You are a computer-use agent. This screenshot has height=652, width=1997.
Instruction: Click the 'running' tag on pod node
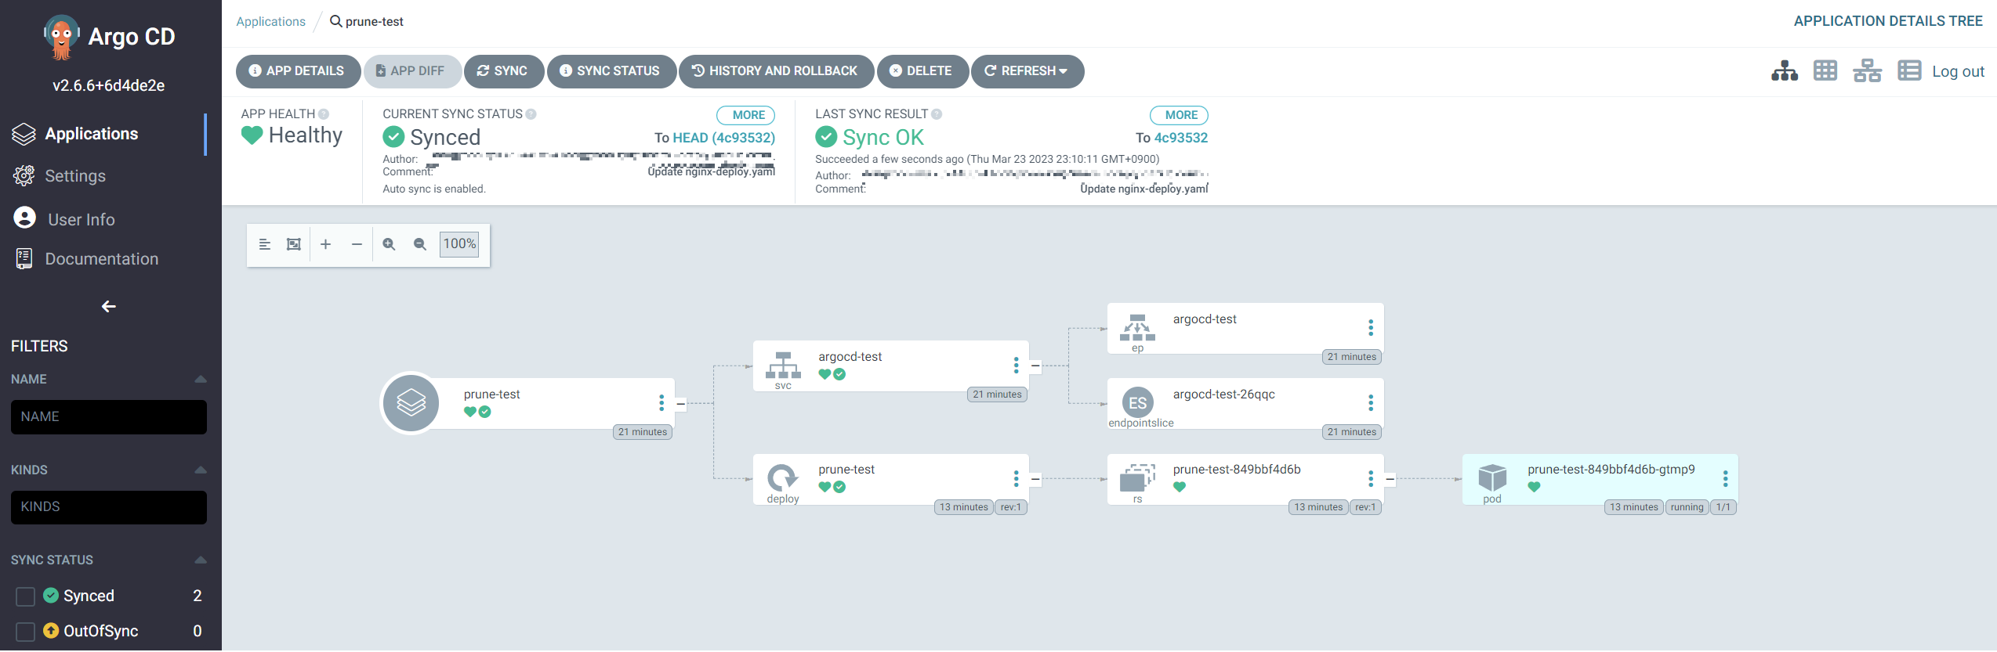coord(1687,507)
